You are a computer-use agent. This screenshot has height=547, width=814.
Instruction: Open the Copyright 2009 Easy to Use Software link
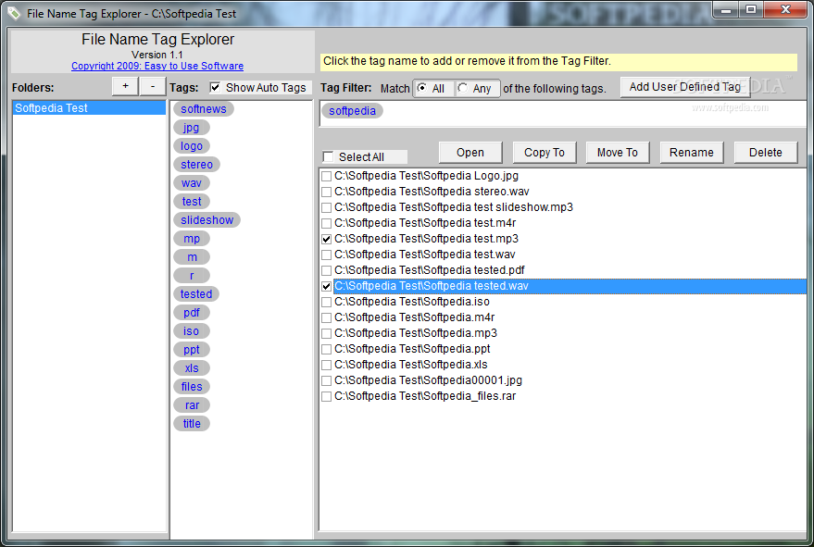click(x=157, y=66)
